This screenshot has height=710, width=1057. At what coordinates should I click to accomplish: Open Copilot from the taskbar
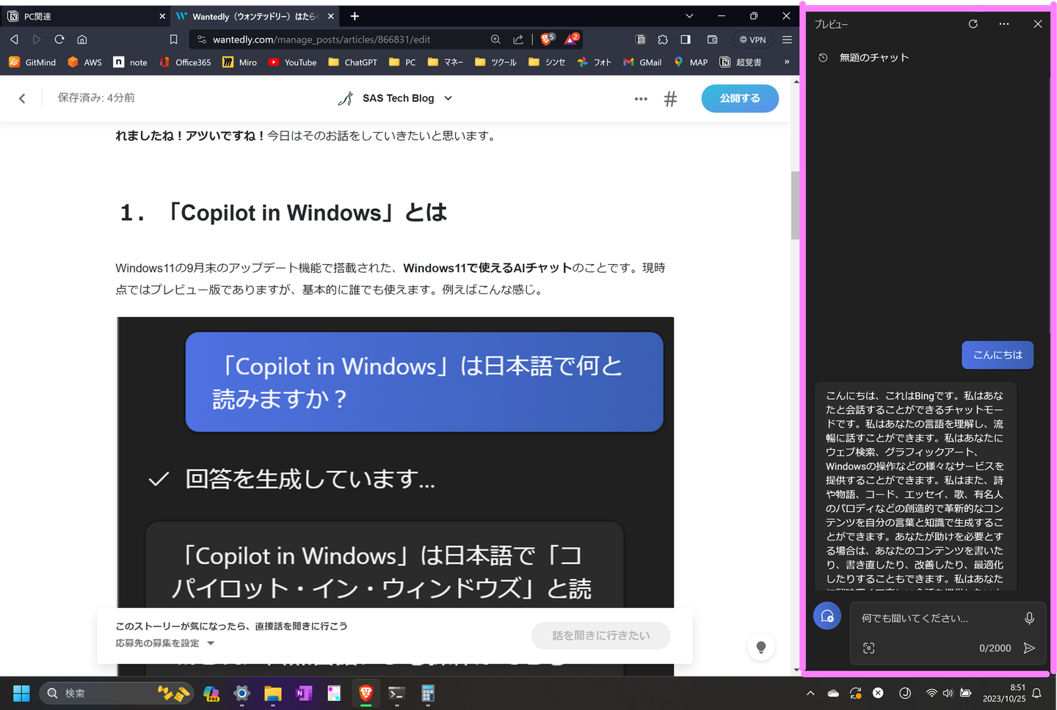(x=211, y=693)
